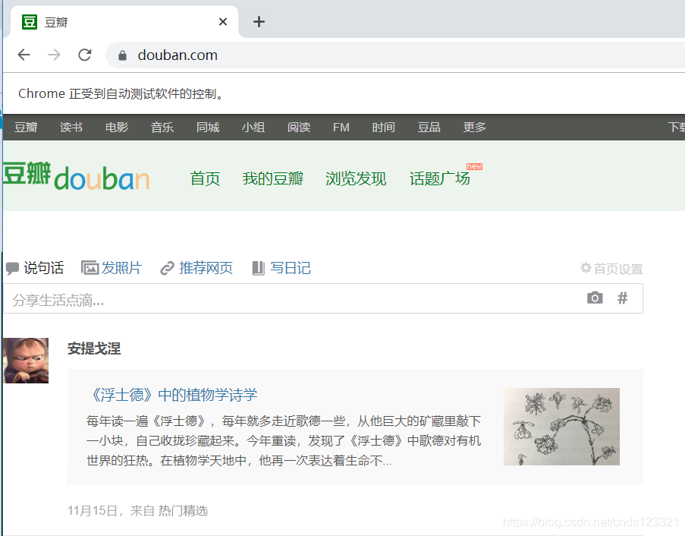This screenshot has width=685, height=536.
Task: Open article 《浮士德》中的植物学诗学
Action: (x=173, y=395)
